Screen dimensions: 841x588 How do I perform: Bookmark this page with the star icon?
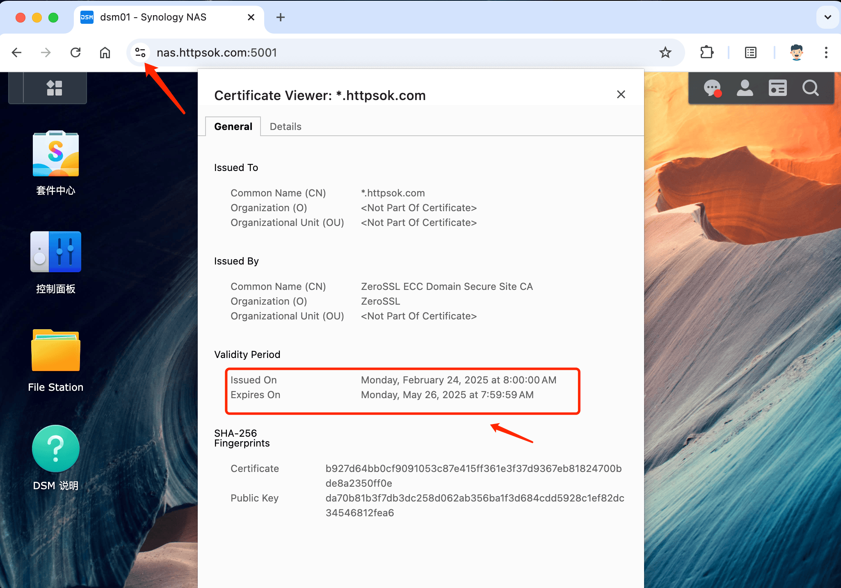coord(665,52)
